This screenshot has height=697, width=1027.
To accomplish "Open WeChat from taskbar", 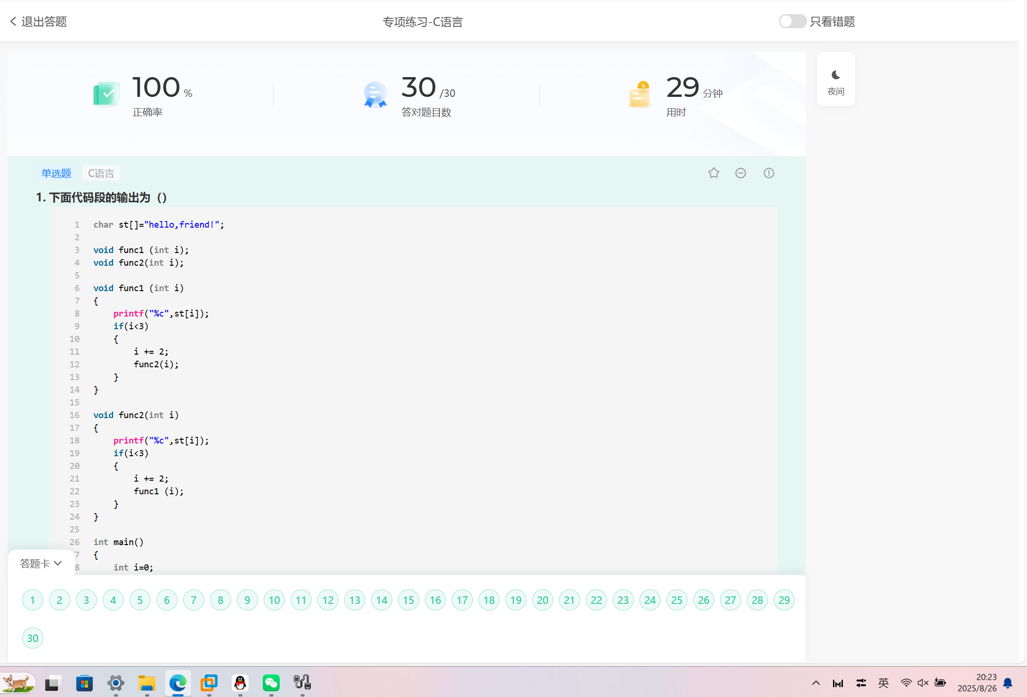I will [x=271, y=683].
